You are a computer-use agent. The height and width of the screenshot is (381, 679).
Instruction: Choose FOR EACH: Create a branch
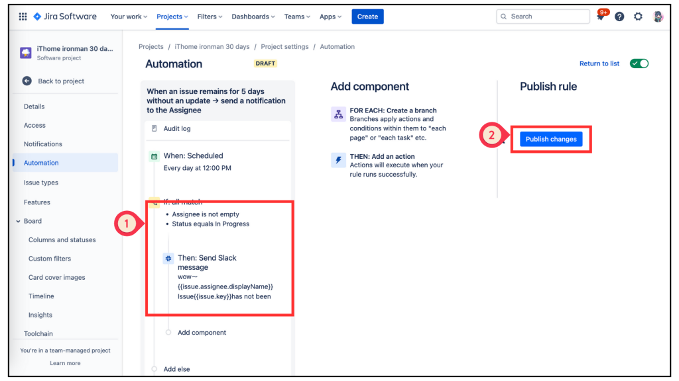pyautogui.click(x=393, y=110)
